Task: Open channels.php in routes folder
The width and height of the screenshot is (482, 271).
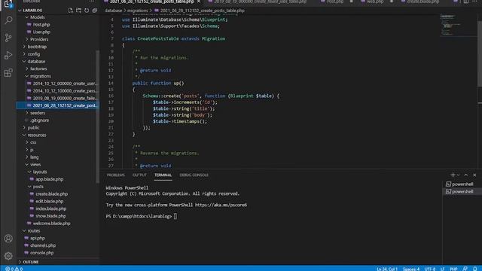Action: point(43,245)
